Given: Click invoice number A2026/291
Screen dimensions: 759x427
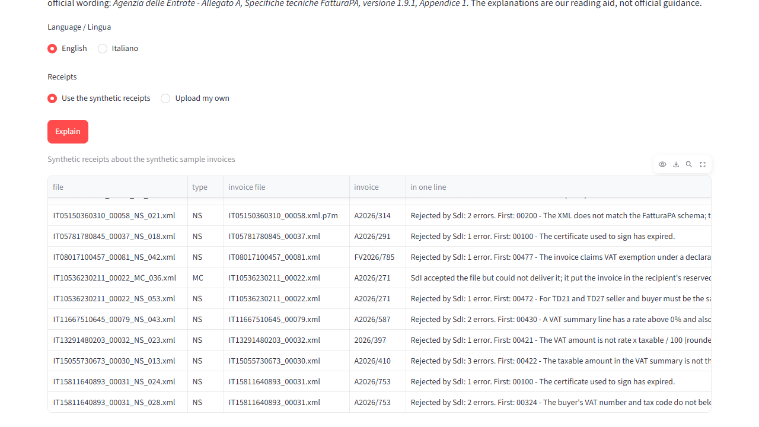Looking at the screenshot, I should pos(378,237).
